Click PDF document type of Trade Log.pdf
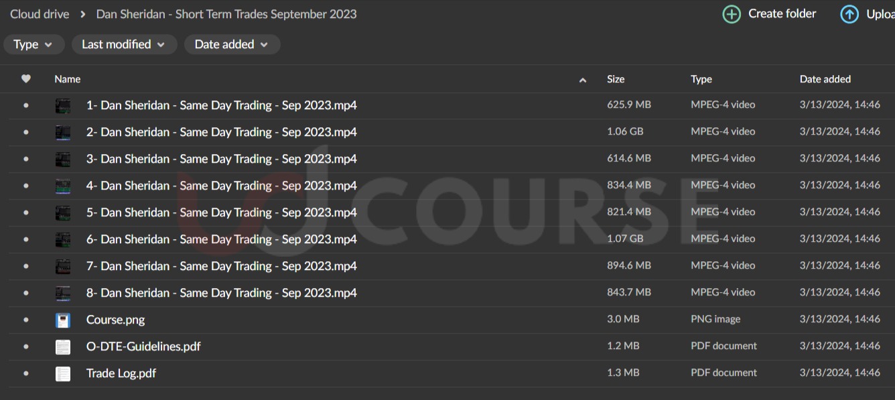Screen dimensions: 895x400 click(x=724, y=373)
